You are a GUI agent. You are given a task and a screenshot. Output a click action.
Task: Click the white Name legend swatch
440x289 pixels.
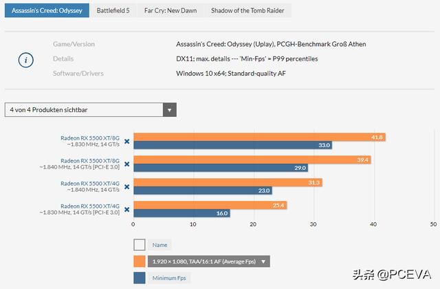pos(140,245)
